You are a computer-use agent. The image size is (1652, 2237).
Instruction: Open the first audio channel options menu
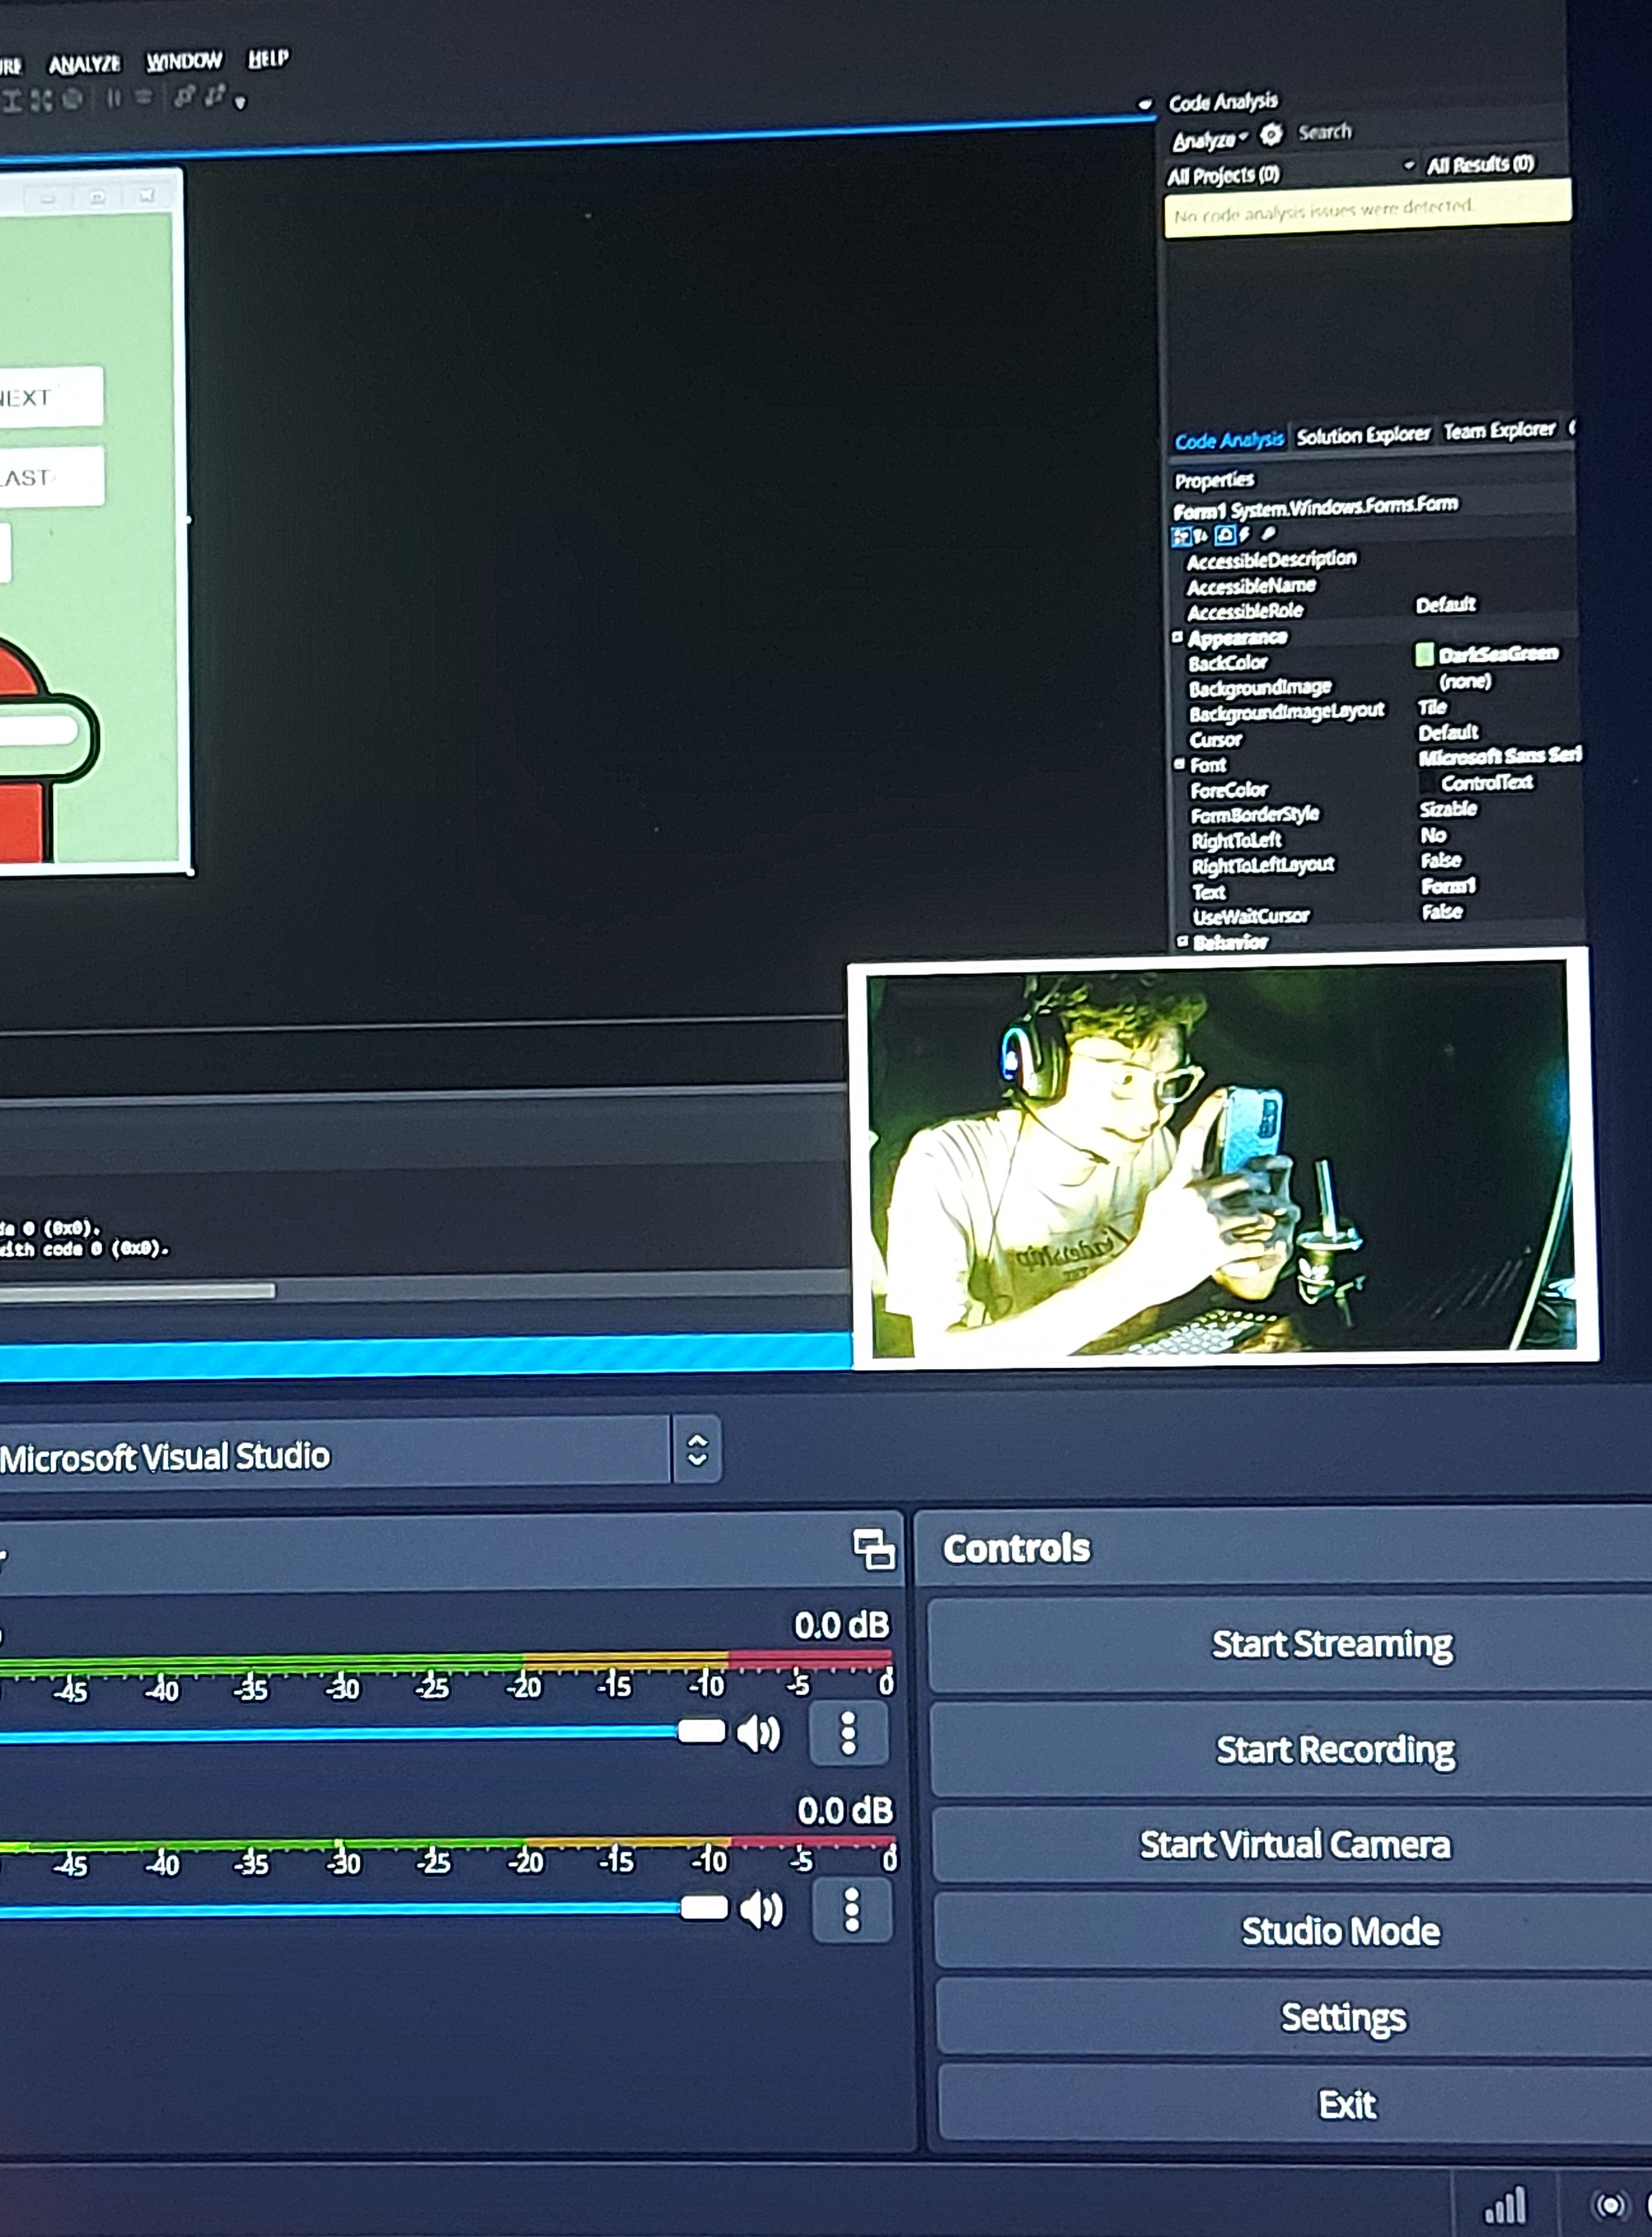click(x=848, y=1733)
